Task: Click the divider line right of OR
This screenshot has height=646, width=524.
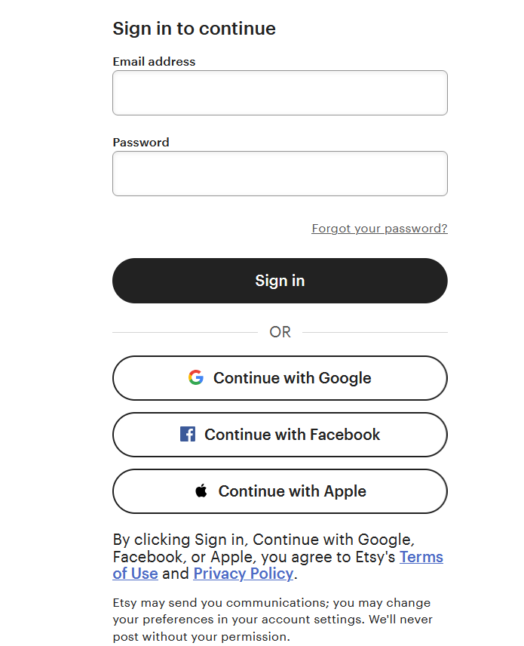Action: click(x=375, y=332)
